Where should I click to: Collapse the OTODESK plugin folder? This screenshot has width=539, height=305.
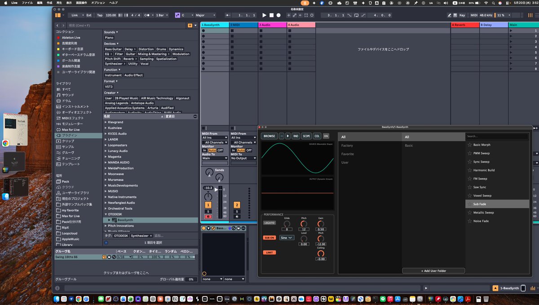106,214
